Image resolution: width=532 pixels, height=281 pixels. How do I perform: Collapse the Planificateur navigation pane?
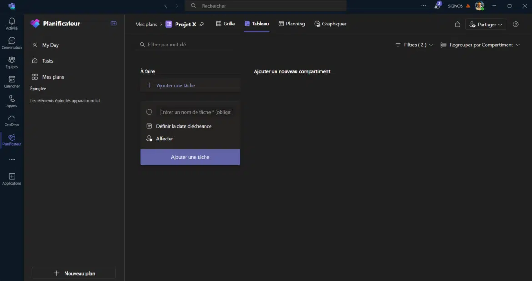114,24
